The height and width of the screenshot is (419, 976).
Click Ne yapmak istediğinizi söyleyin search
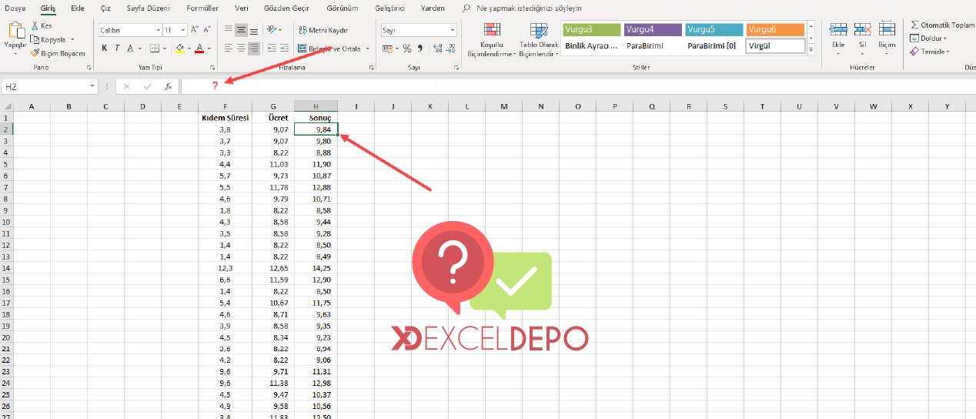(x=529, y=8)
